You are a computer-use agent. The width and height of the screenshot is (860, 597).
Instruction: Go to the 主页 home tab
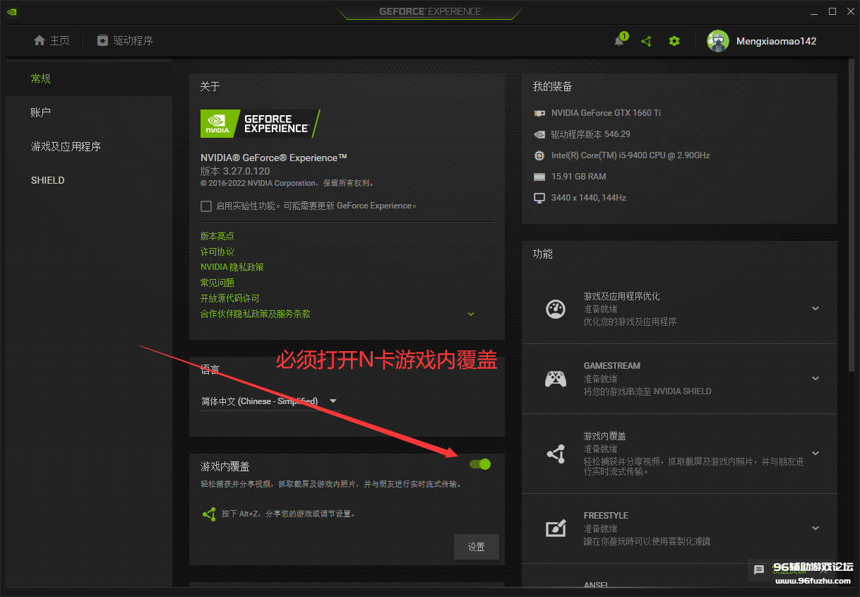[x=52, y=41]
